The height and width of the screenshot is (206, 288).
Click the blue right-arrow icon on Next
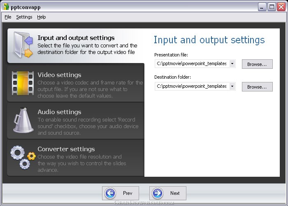tap(158, 193)
